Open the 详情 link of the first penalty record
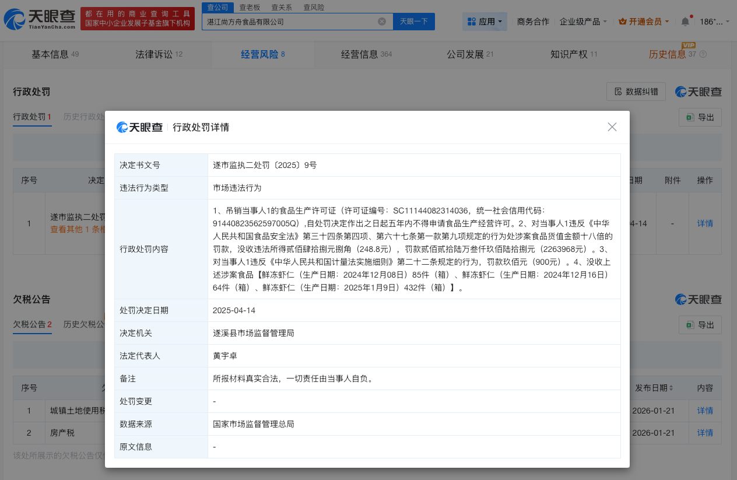This screenshot has width=737, height=480. point(705,223)
